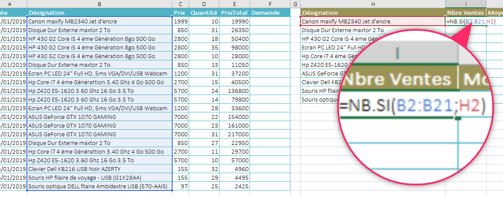Click the quantity cell 13

204,65
